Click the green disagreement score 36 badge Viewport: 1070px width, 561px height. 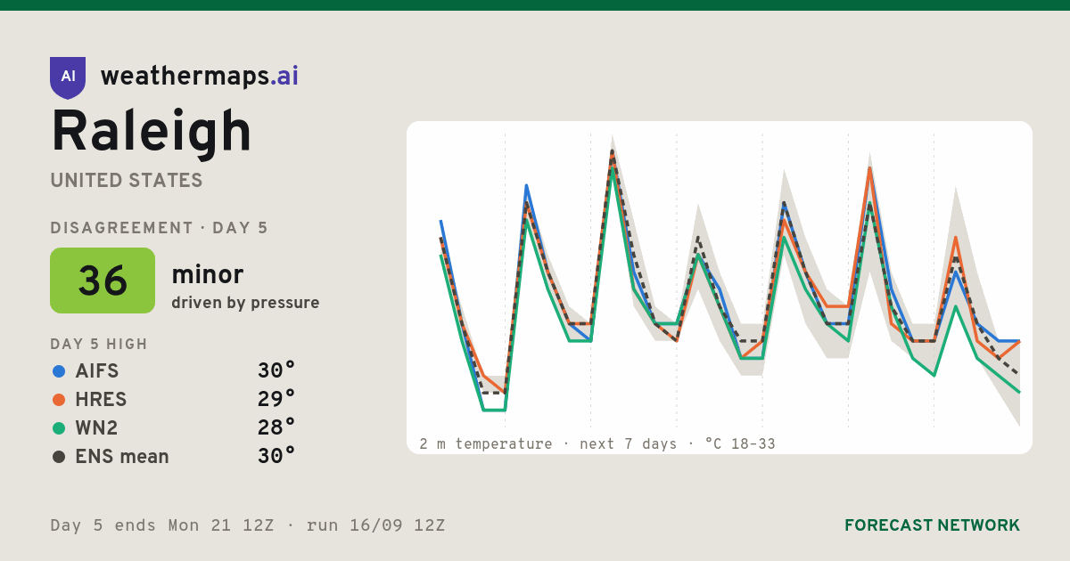103,280
